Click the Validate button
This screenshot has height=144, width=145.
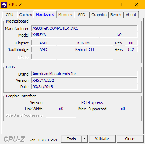coord(102,139)
